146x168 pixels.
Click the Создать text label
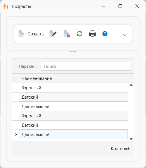[36, 34]
